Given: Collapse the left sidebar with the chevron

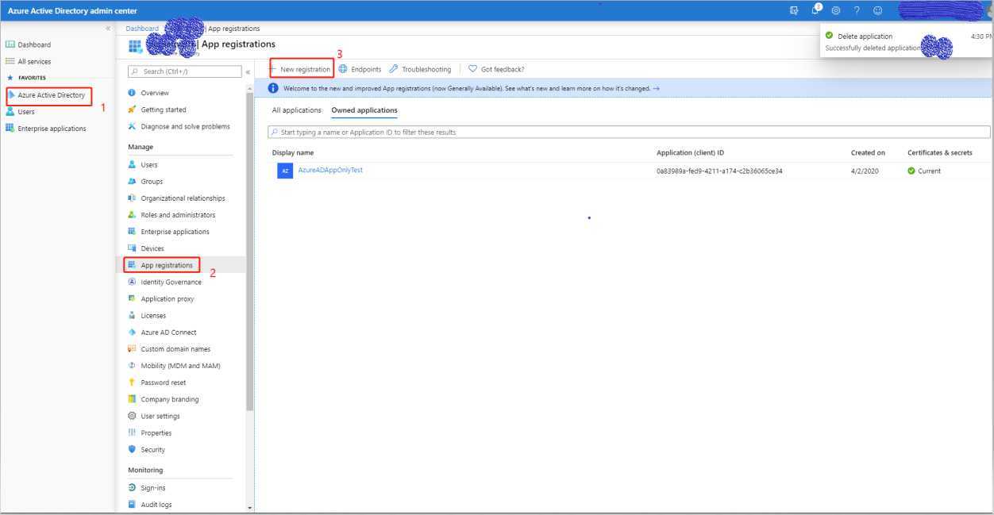Looking at the screenshot, I should pyautogui.click(x=108, y=29).
